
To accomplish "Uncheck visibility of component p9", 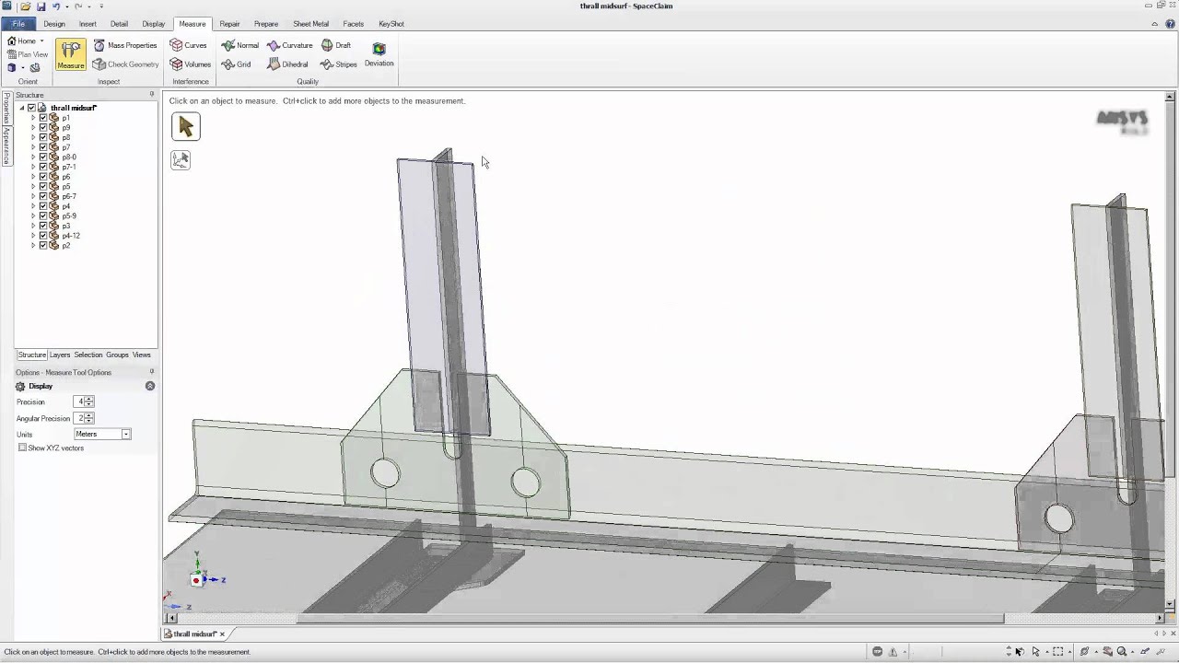I will coord(43,128).
